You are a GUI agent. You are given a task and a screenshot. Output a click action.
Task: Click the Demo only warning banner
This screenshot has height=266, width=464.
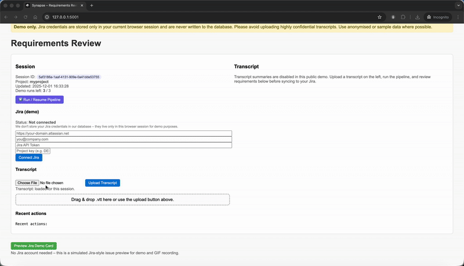click(232, 27)
